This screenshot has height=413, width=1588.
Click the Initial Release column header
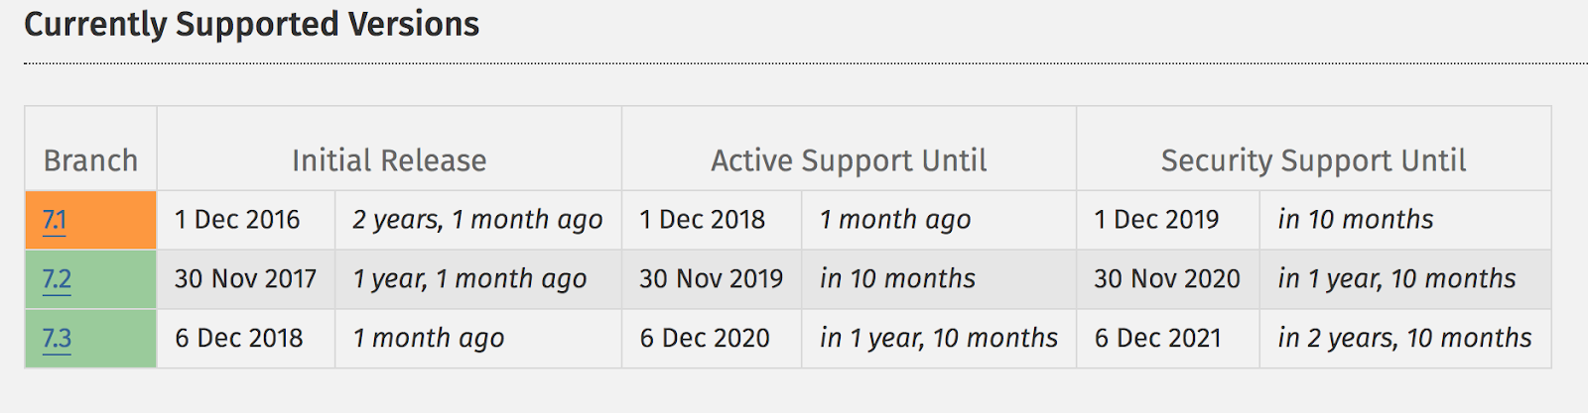tap(389, 160)
